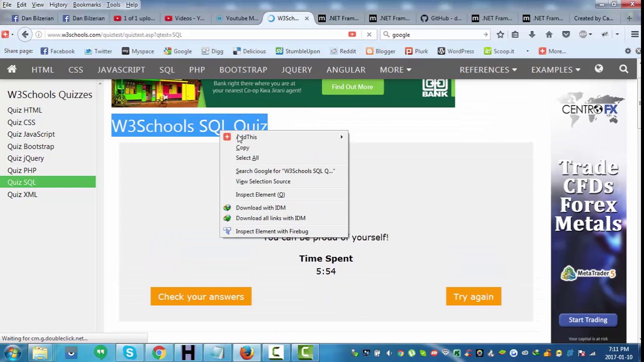Viewport: 644px width, 362px height.
Task: Open Windows Start menu orb
Action: click(12, 353)
